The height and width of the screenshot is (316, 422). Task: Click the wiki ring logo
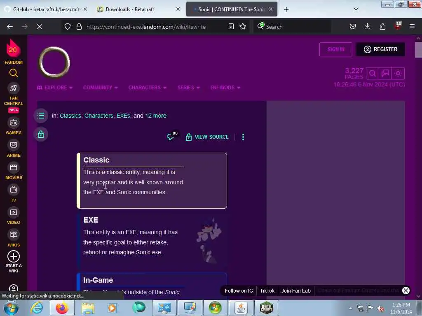click(x=55, y=62)
